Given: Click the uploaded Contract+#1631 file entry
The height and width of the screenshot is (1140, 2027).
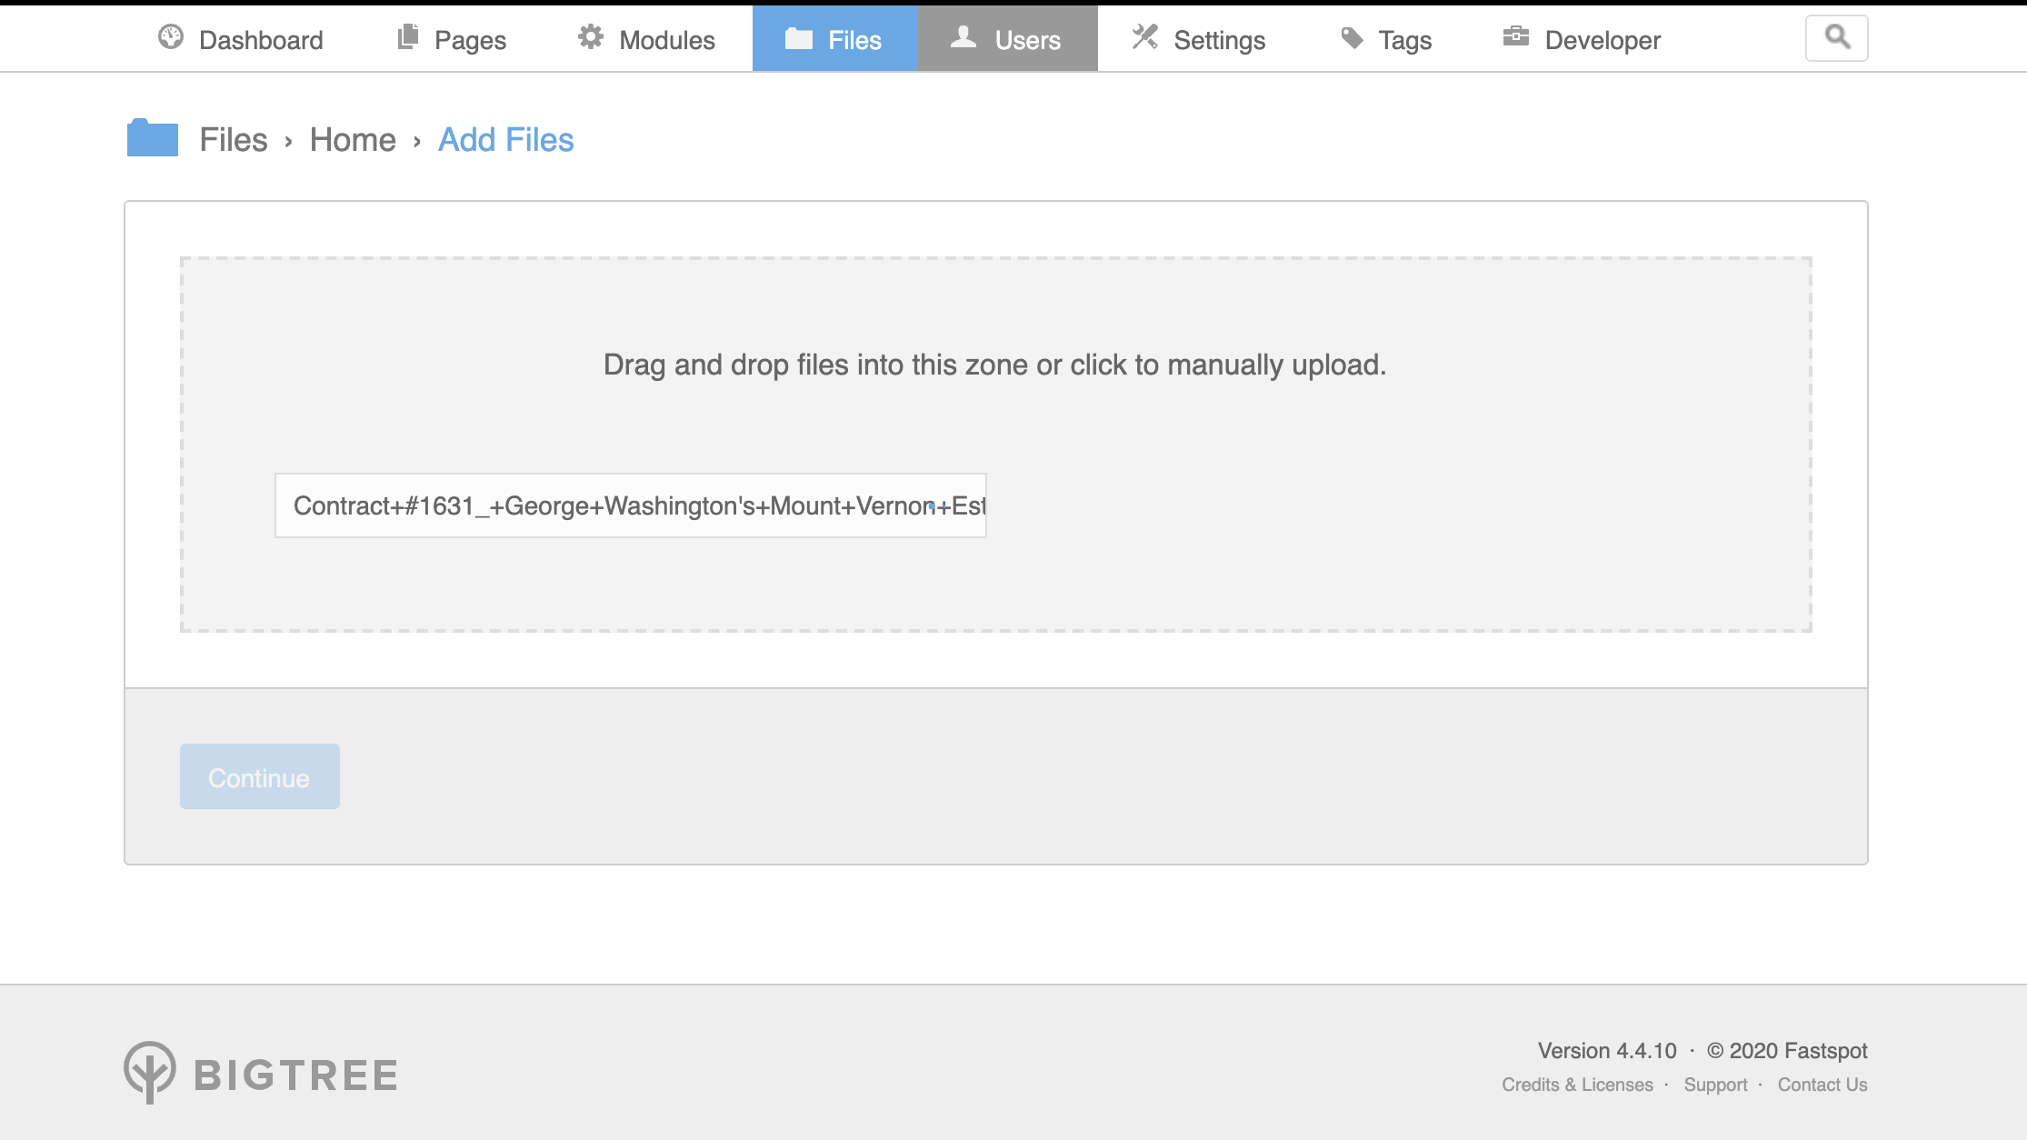Looking at the screenshot, I should pos(631,505).
